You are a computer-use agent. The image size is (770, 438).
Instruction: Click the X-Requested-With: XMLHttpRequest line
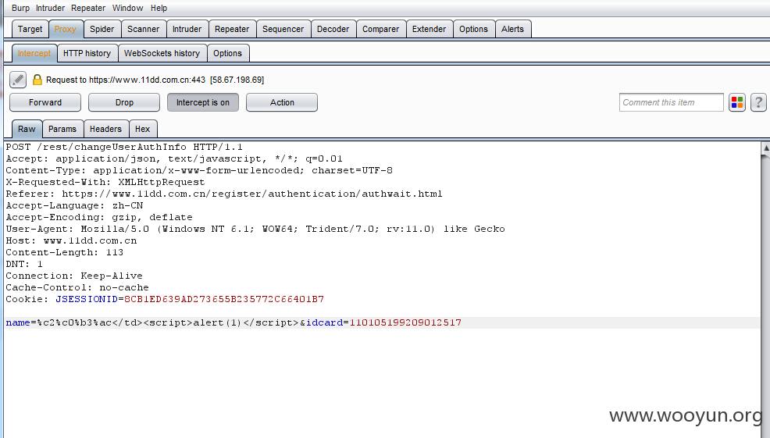(105, 182)
